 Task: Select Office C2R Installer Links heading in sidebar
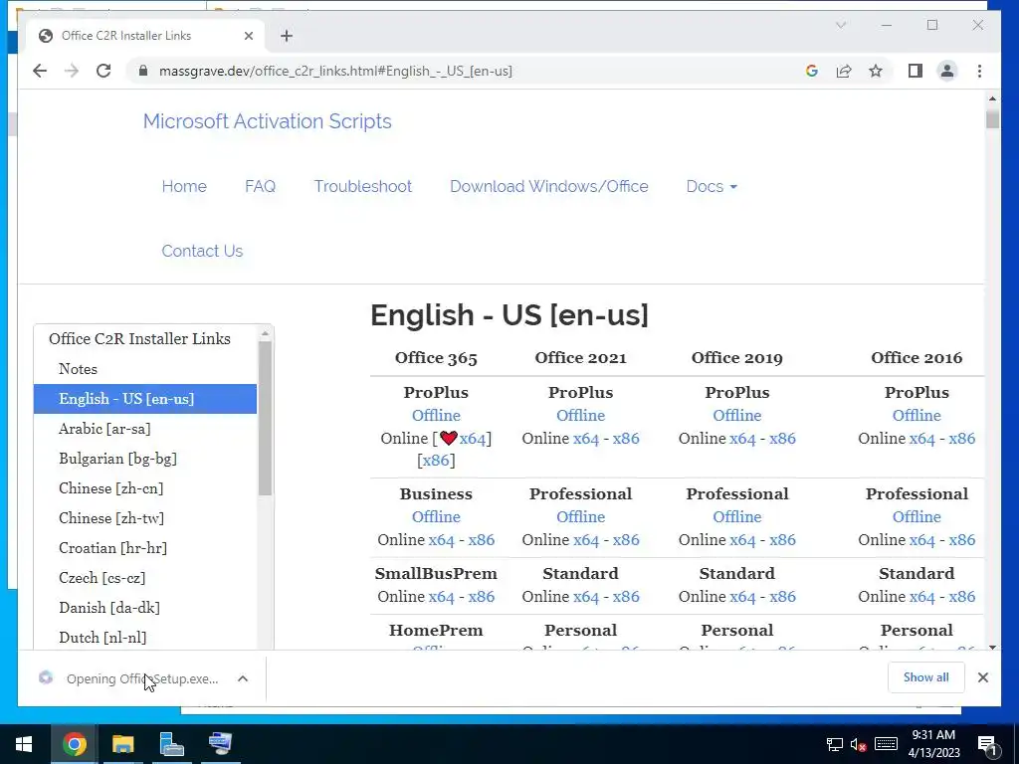[139, 338]
